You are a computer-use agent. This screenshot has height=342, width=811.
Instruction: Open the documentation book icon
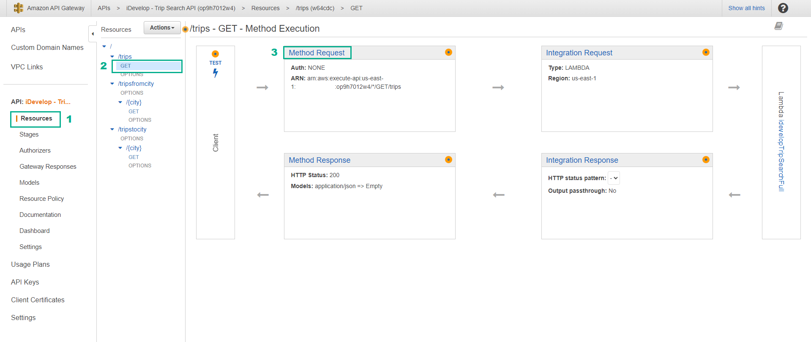(x=778, y=26)
